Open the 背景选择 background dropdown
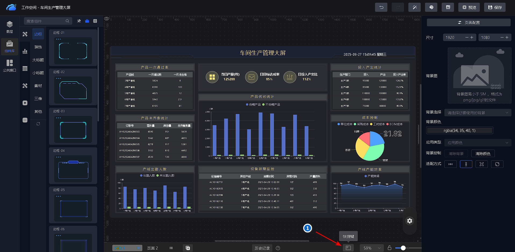This screenshot has height=252, width=515. [x=478, y=113]
